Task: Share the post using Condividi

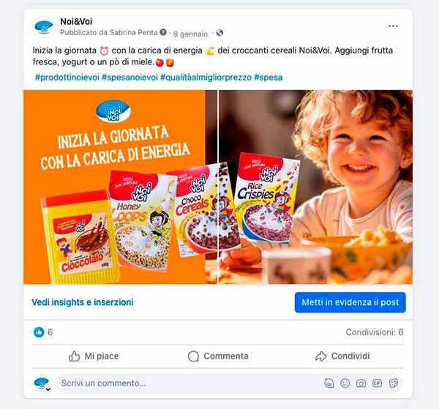Action: [x=342, y=356]
